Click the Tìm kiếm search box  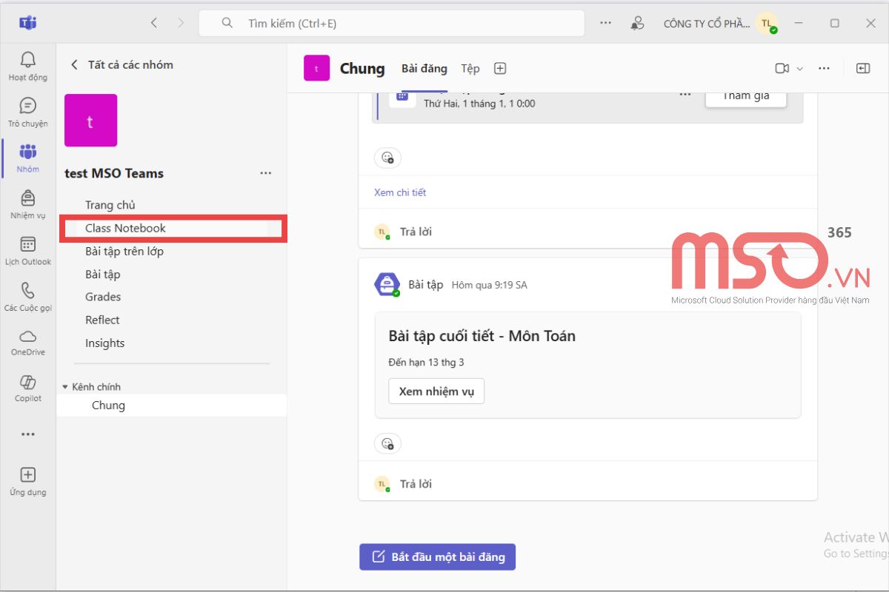[x=391, y=23]
